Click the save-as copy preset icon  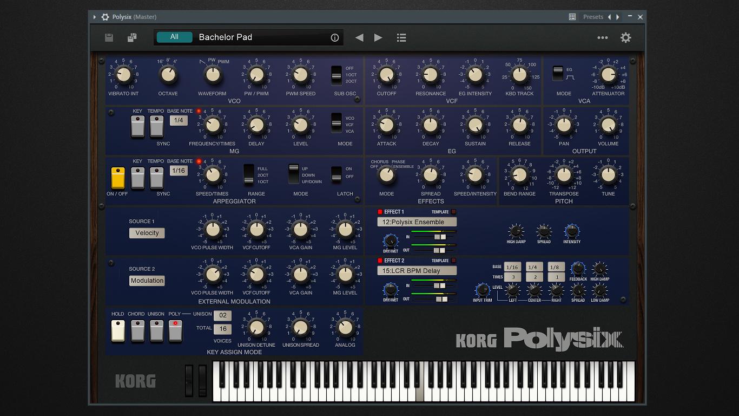(131, 37)
